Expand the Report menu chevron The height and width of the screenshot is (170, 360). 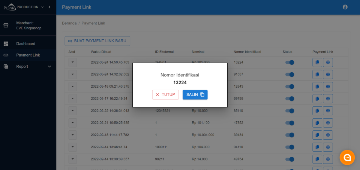49,66
